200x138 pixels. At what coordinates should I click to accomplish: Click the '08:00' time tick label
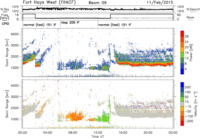click(x=73, y=133)
